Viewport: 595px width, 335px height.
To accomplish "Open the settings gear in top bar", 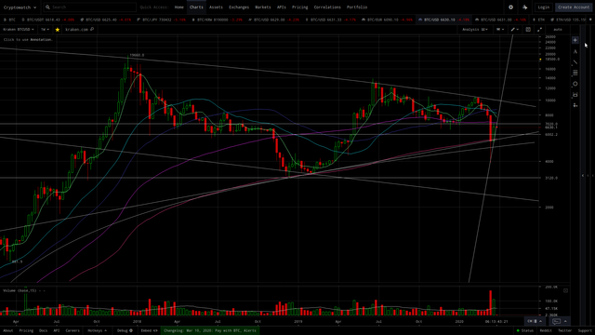I will [x=510, y=7].
